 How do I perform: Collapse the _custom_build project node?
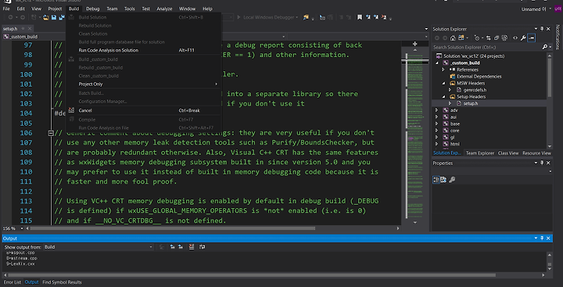tap(437, 63)
